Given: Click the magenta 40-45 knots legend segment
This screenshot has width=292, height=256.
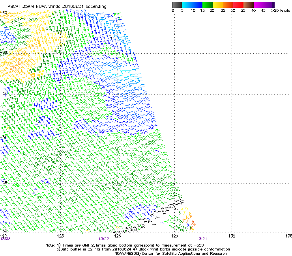Looking at the screenshot, I should click(x=259, y=5).
